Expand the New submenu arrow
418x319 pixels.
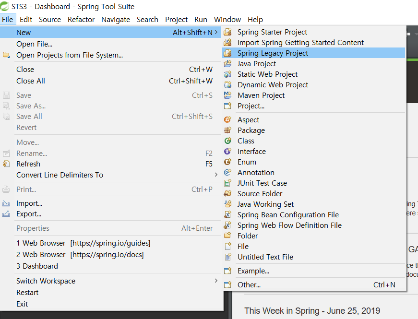pos(216,32)
